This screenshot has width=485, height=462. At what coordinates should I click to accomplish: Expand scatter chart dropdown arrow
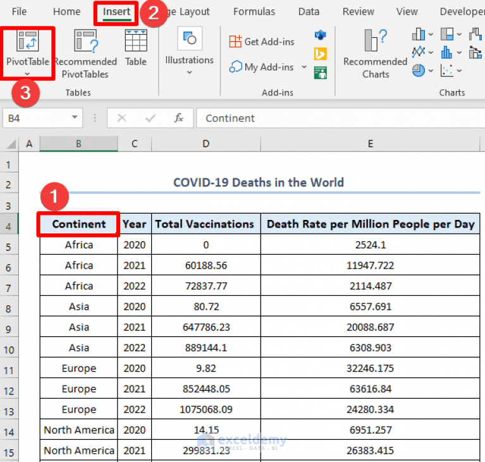459,71
